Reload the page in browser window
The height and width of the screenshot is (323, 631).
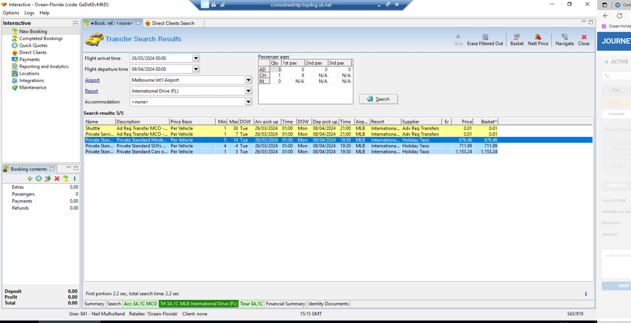click(x=619, y=16)
